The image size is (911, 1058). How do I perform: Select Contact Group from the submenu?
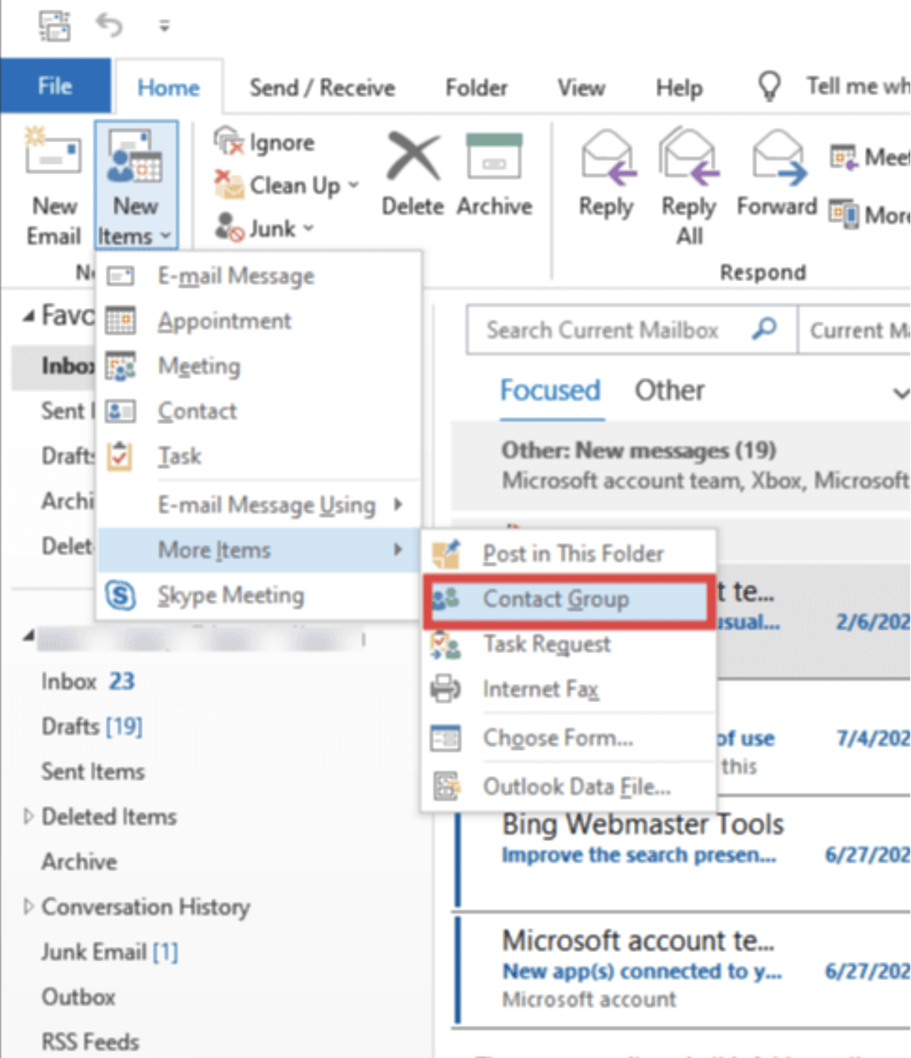pyautogui.click(x=557, y=599)
